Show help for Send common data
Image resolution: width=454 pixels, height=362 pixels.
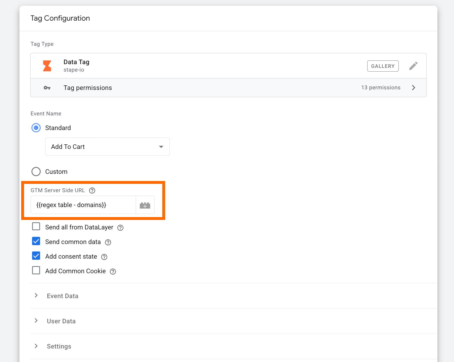click(x=108, y=242)
